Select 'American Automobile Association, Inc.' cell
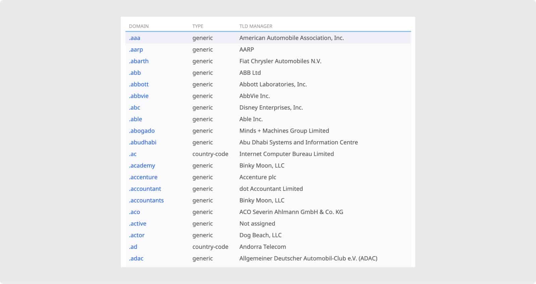Image resolution: width=536 pixels, height=284 pixels. click(x=291, y=38)
